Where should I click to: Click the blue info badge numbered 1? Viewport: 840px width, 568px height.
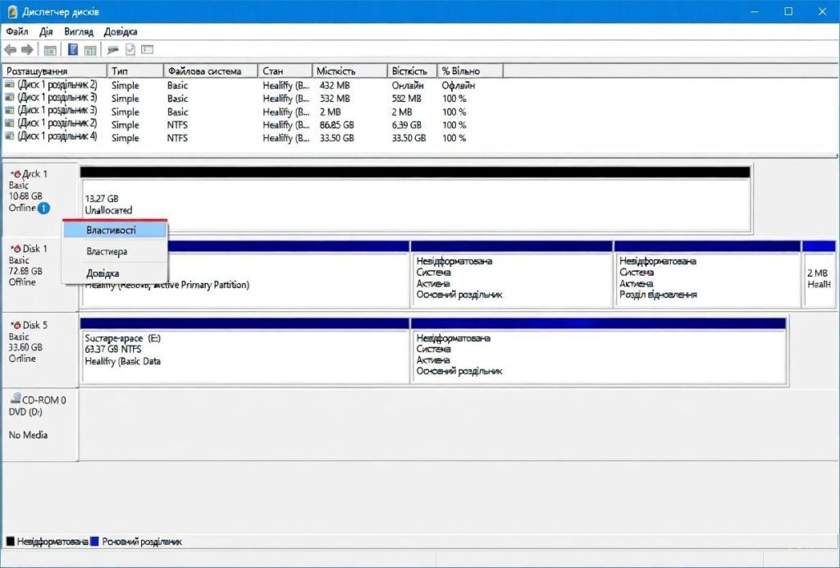(43, 208)
